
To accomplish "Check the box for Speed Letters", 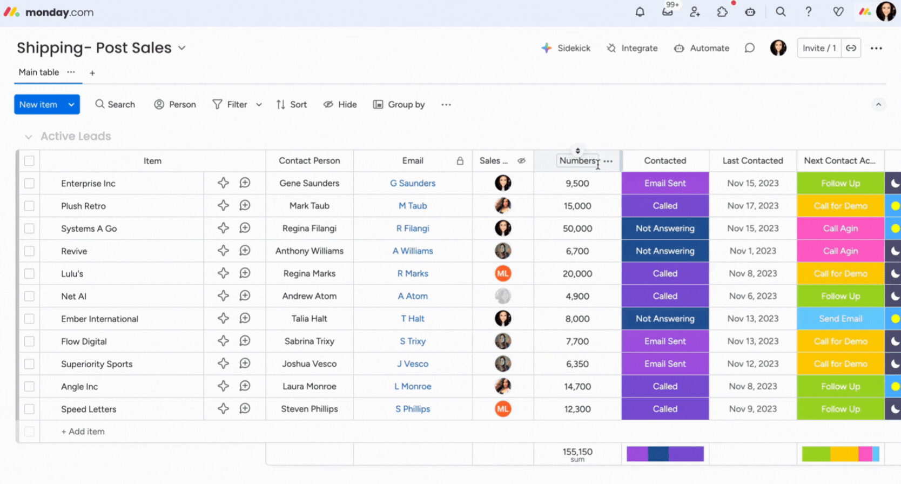I will (x=29, y=409).
